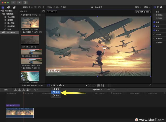Click the browser search field
Image resolution: width=166 pixels, height=122 pixels.
(x=30, y=11)
